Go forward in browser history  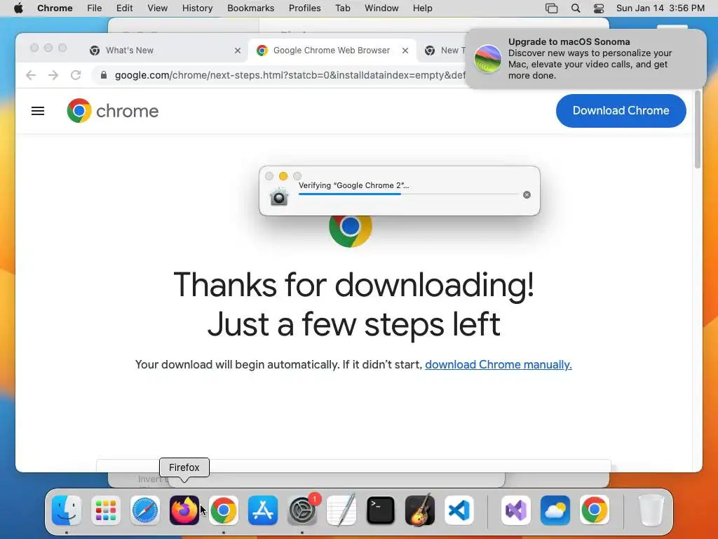point(53,75)
